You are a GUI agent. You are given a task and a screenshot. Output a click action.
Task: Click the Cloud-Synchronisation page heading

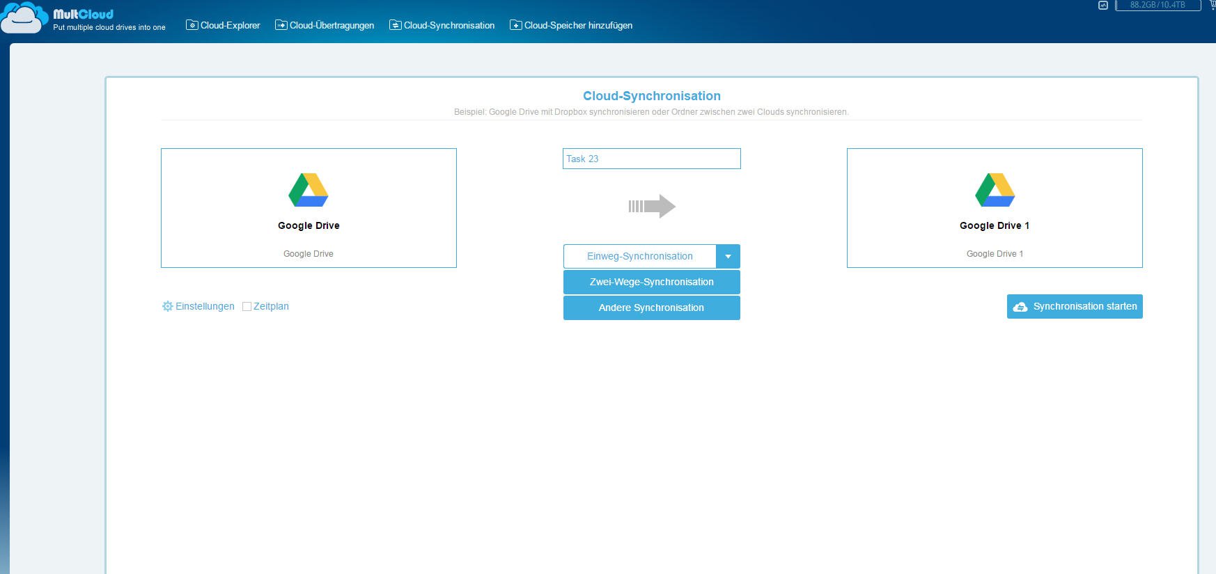(x=652, y=96)
